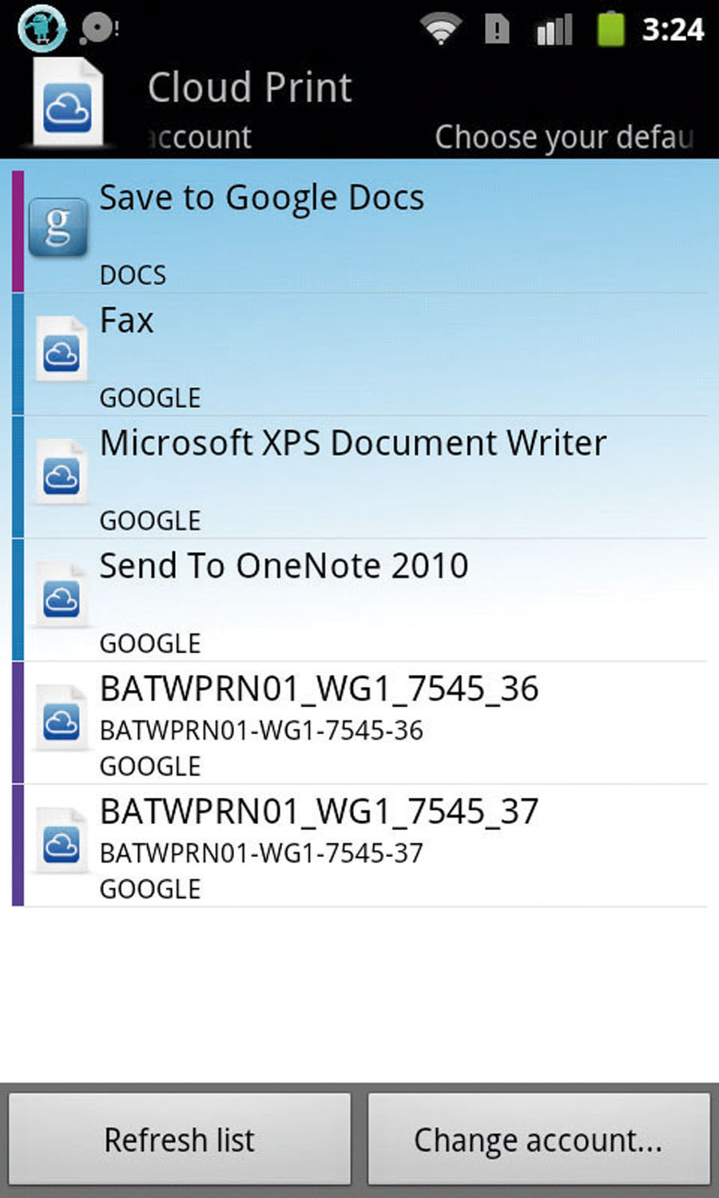The height and width of the screenshot is (1198, 719).
Task: Choose Save to Google Docs printer
Action: point(359,232)
